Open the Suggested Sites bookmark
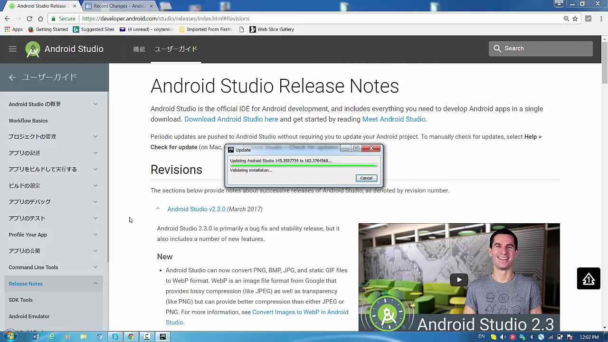 [94, 29]
